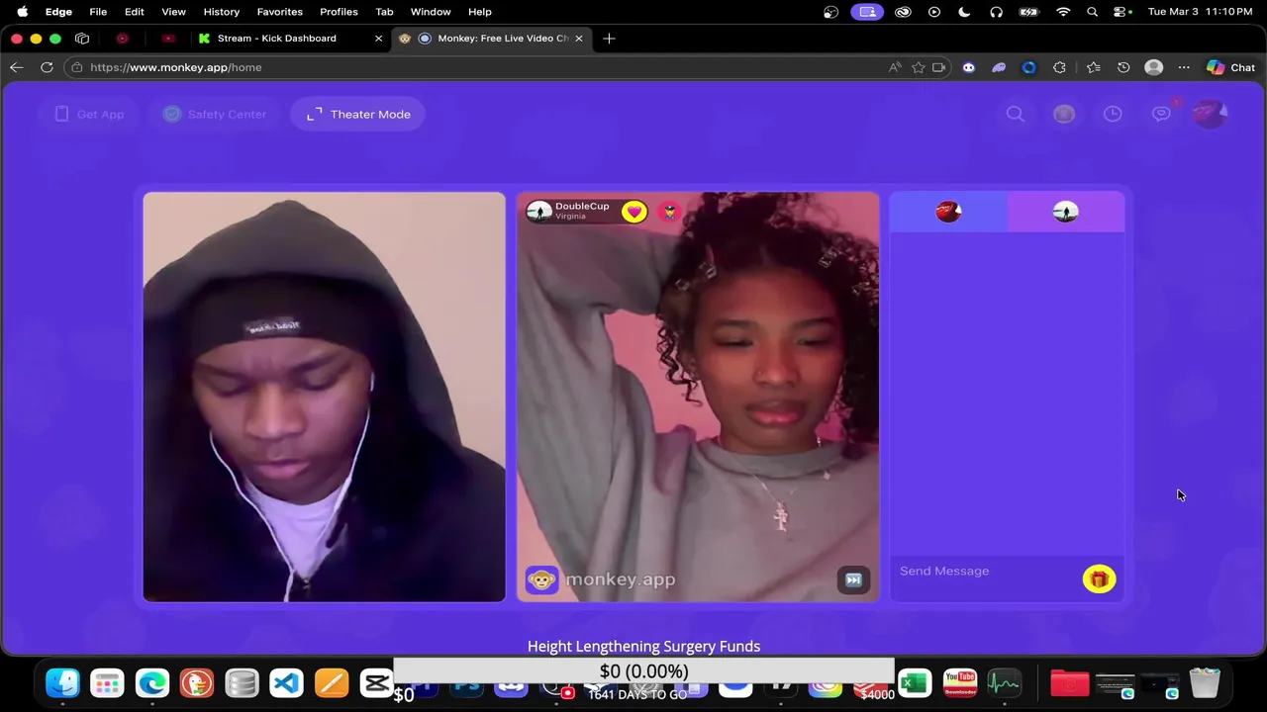Click the Get App button
The height and width of the screenshot is (712, 1267).
90,114
